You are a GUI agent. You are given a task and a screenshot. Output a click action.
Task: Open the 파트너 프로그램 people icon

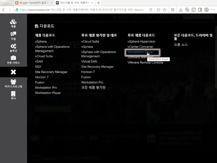click(13, 83)
